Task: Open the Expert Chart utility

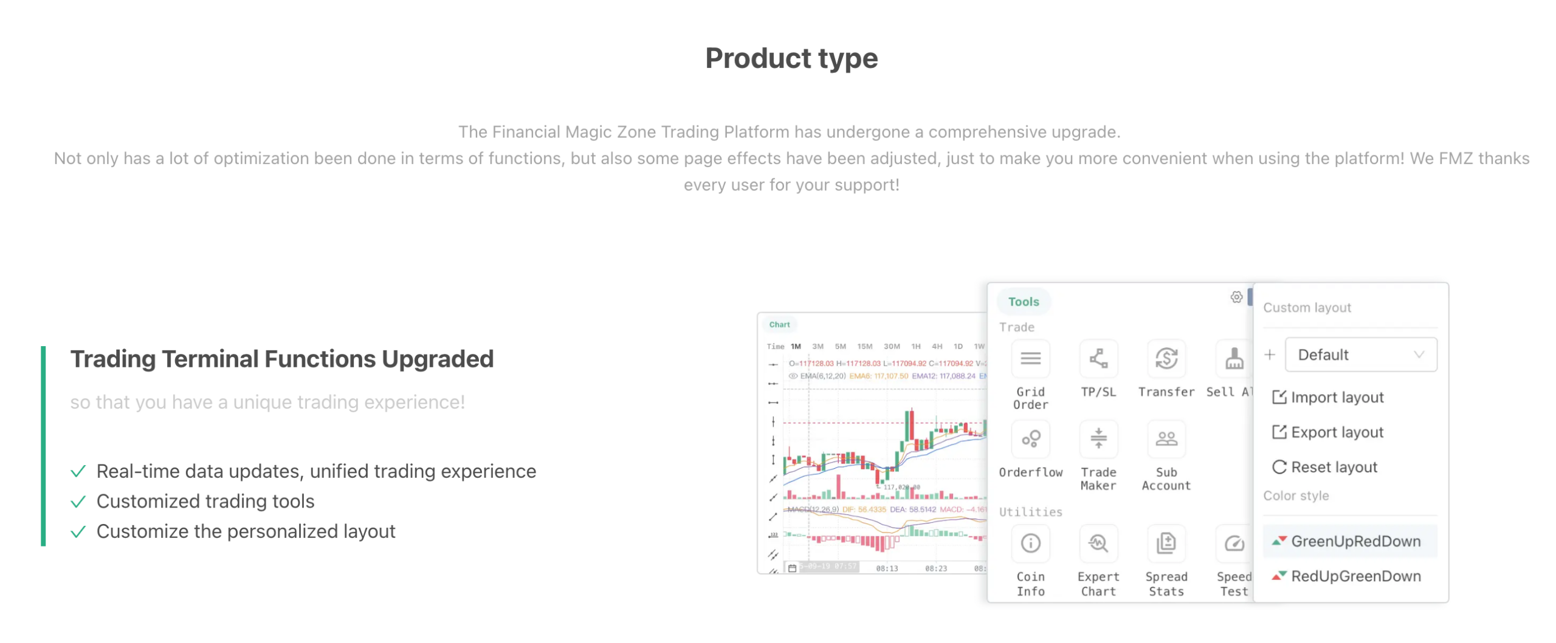Action: tap(1098, 544)
